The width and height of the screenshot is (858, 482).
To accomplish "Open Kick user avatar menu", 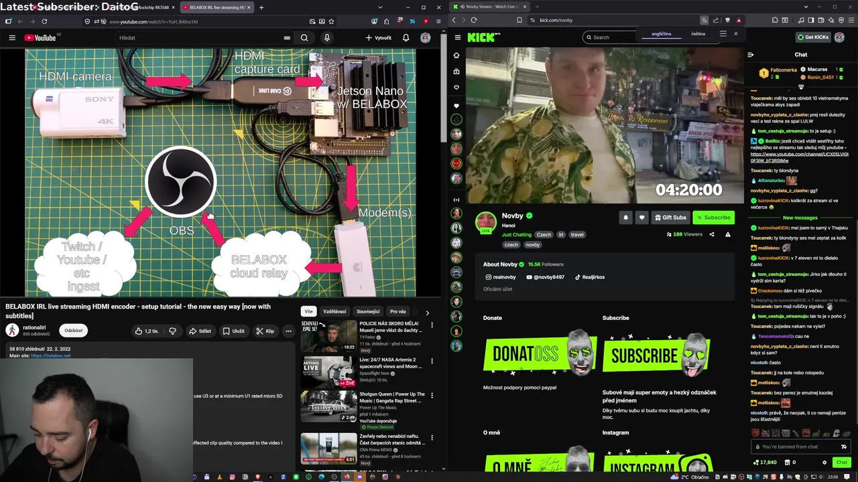I will click(839, 37).
